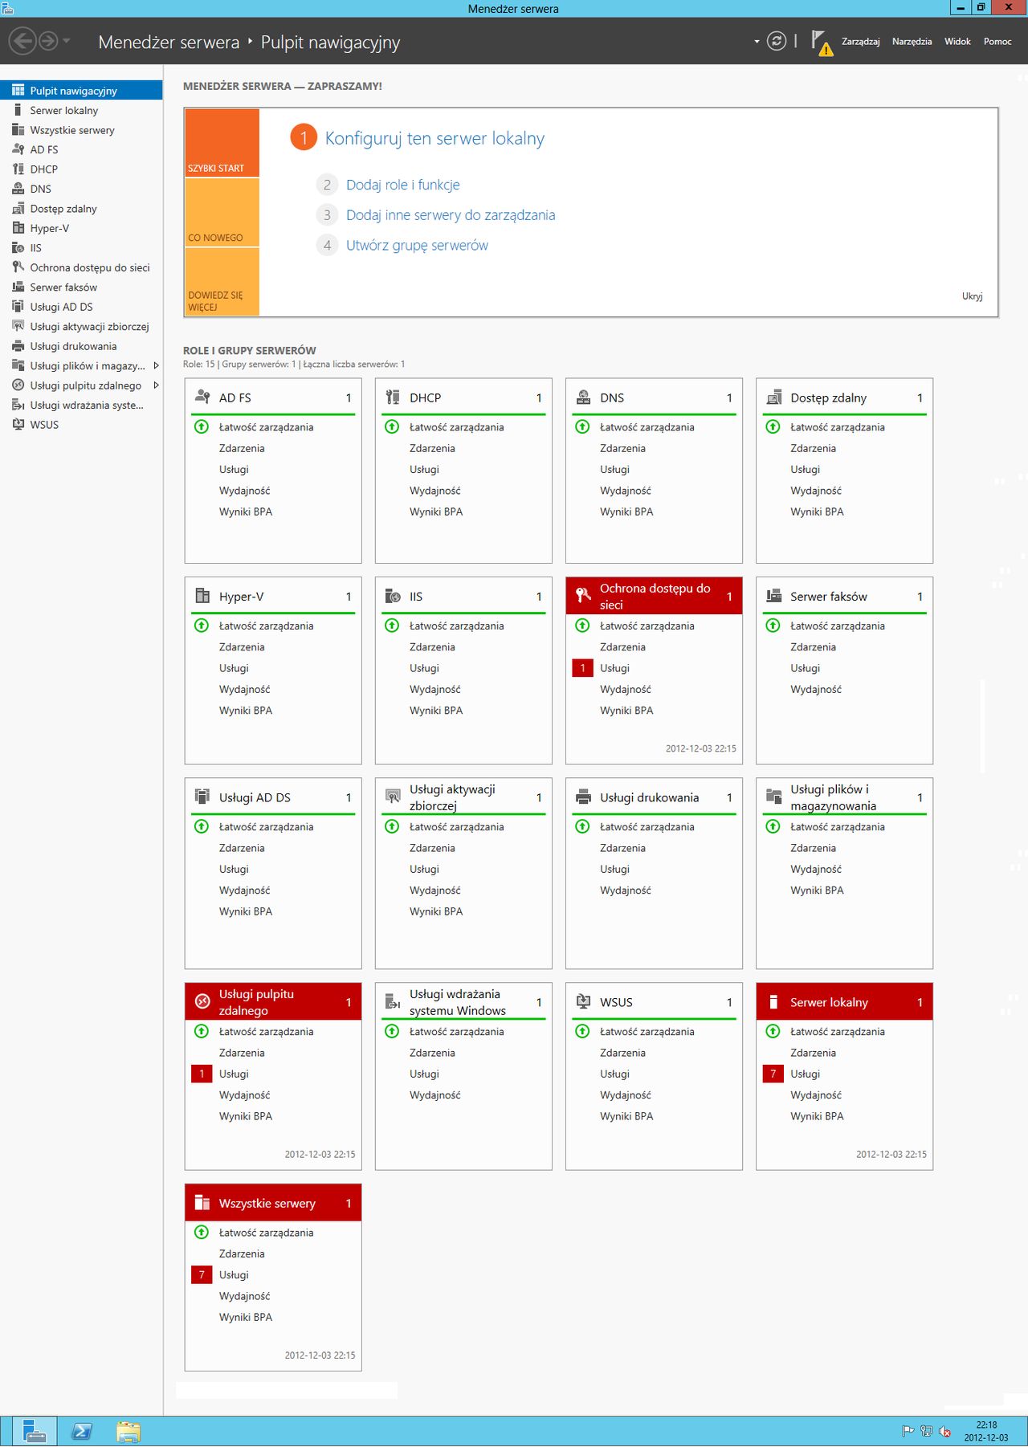
Task: Open File Explorer from the taskbar
Action: coord(128,1431)
